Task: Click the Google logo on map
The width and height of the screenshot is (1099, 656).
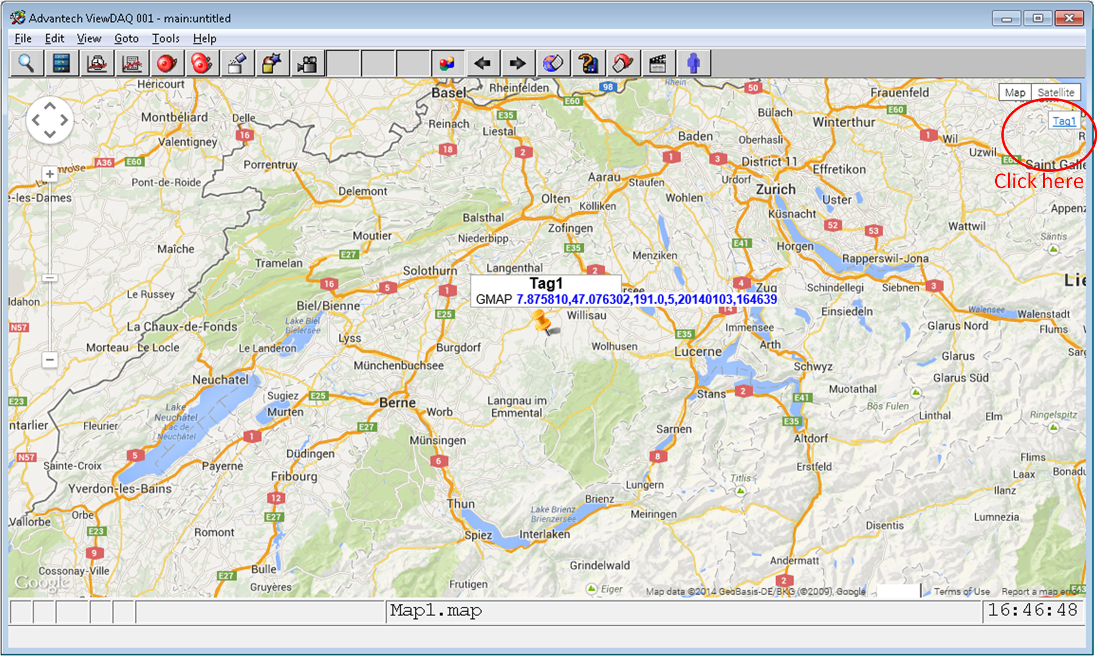Action: tap(42, 582)
